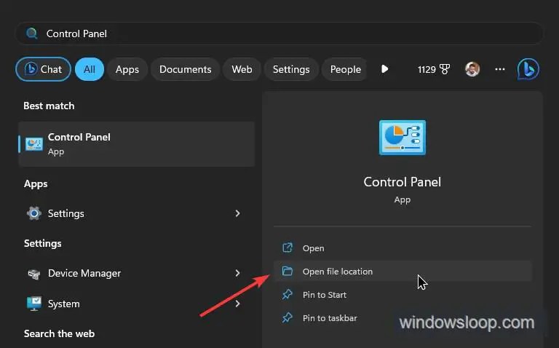Open the Control Panel best match result
Viewport: 559px width, 348px height.
point(137,144)
